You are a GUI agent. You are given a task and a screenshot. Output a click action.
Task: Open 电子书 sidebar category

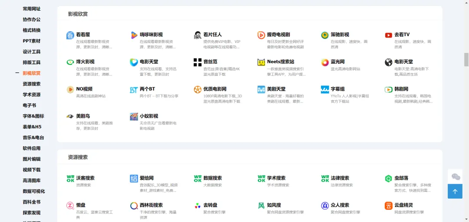30,105
